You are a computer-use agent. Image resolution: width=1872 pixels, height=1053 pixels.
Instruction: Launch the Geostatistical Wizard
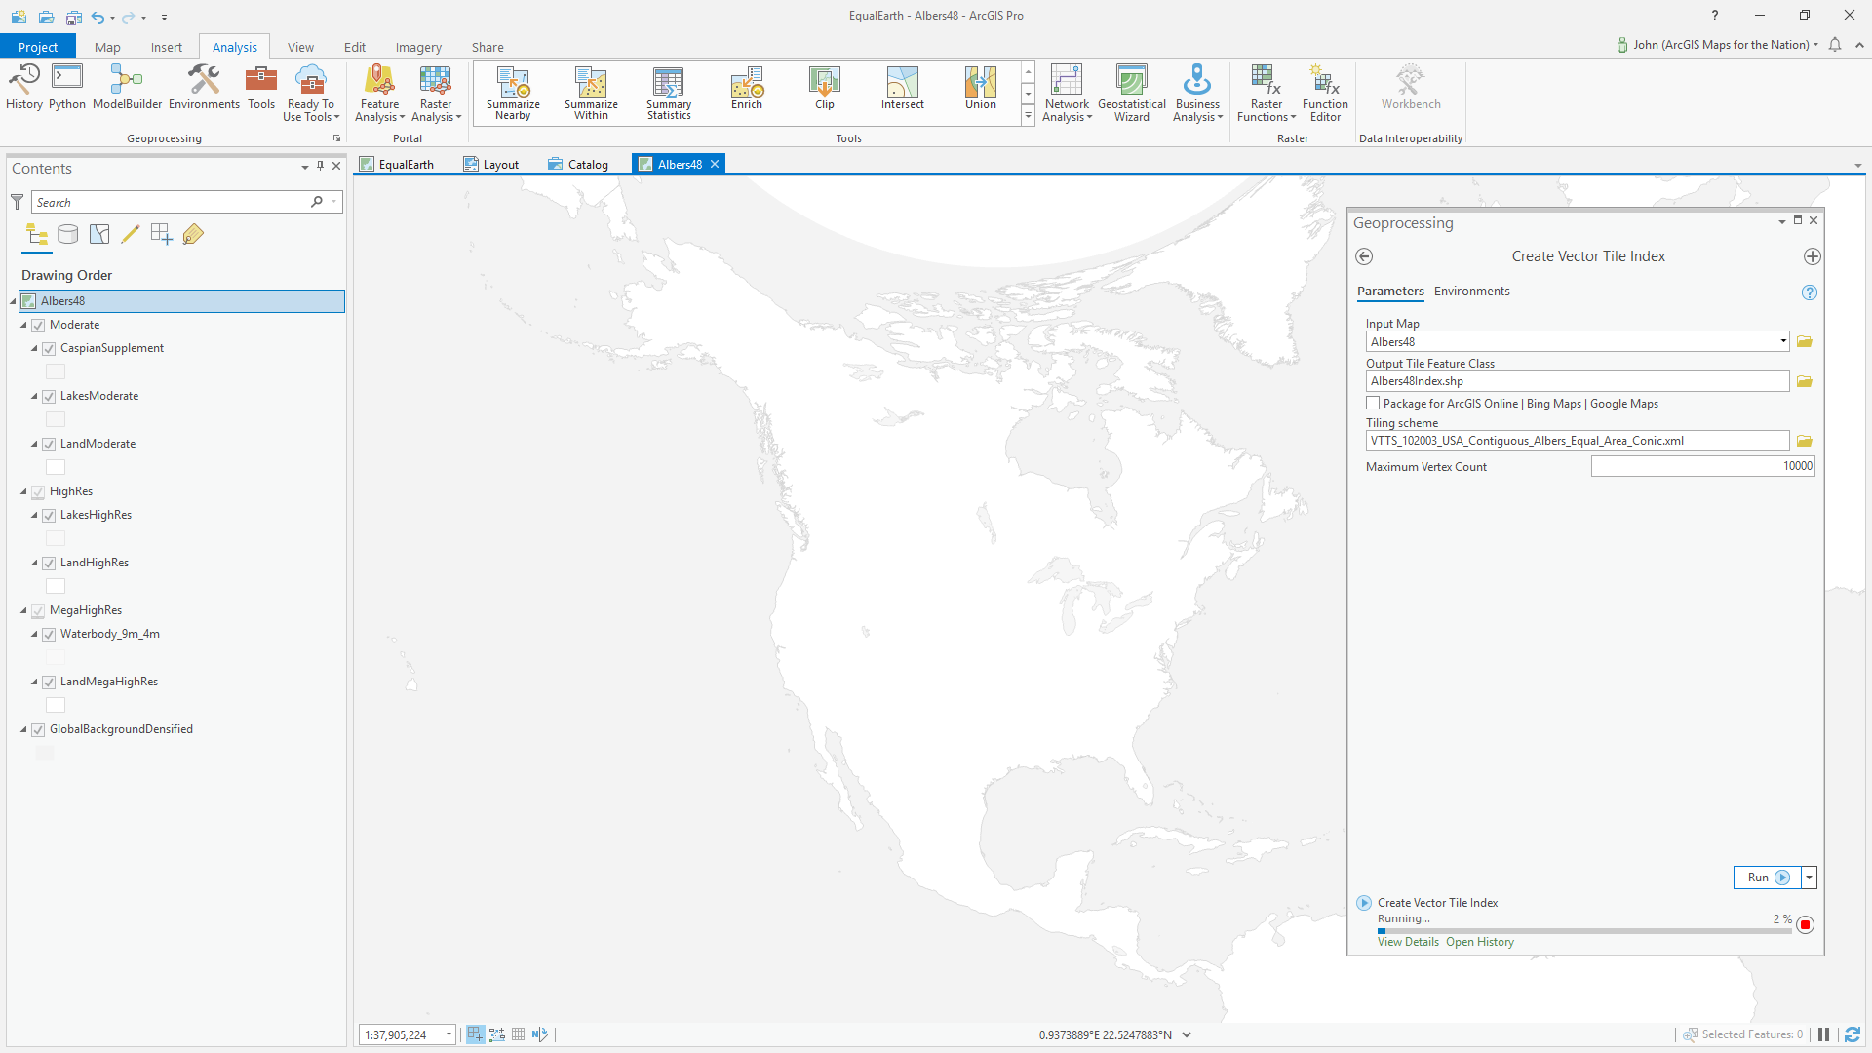coord(1132,94)
